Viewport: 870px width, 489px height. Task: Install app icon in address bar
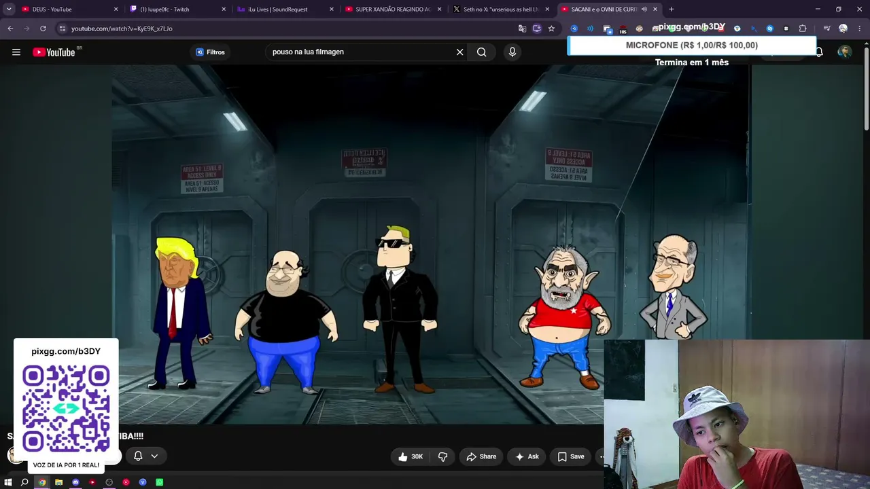point(537,29)
